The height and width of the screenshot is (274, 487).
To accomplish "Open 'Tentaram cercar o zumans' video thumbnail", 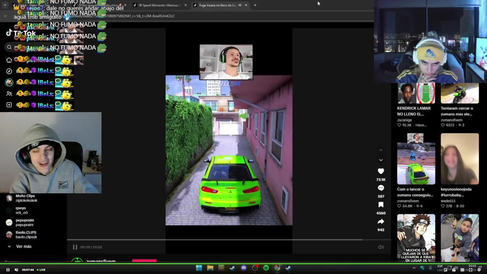I will (460, 93).
